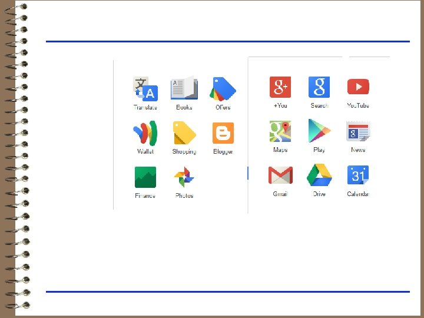Click the Maps text label
The image size is (424, 318).
click(x=280, y=150)
